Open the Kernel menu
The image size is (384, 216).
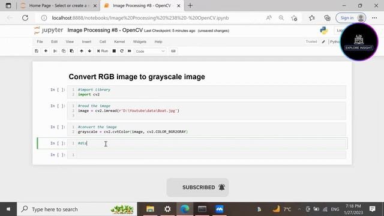point(119,41)
